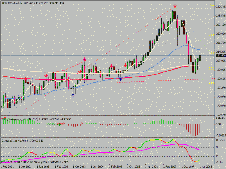226x169 pixels.
Task: Click the 1 Jun 2006 date label
Action: point(152,166)
